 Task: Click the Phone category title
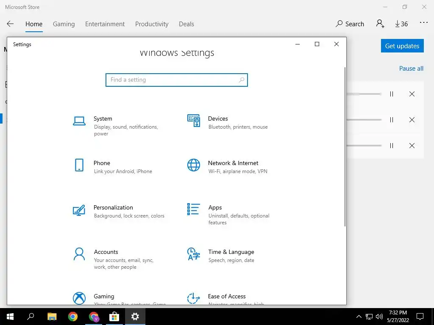click(x=102, y=163)
